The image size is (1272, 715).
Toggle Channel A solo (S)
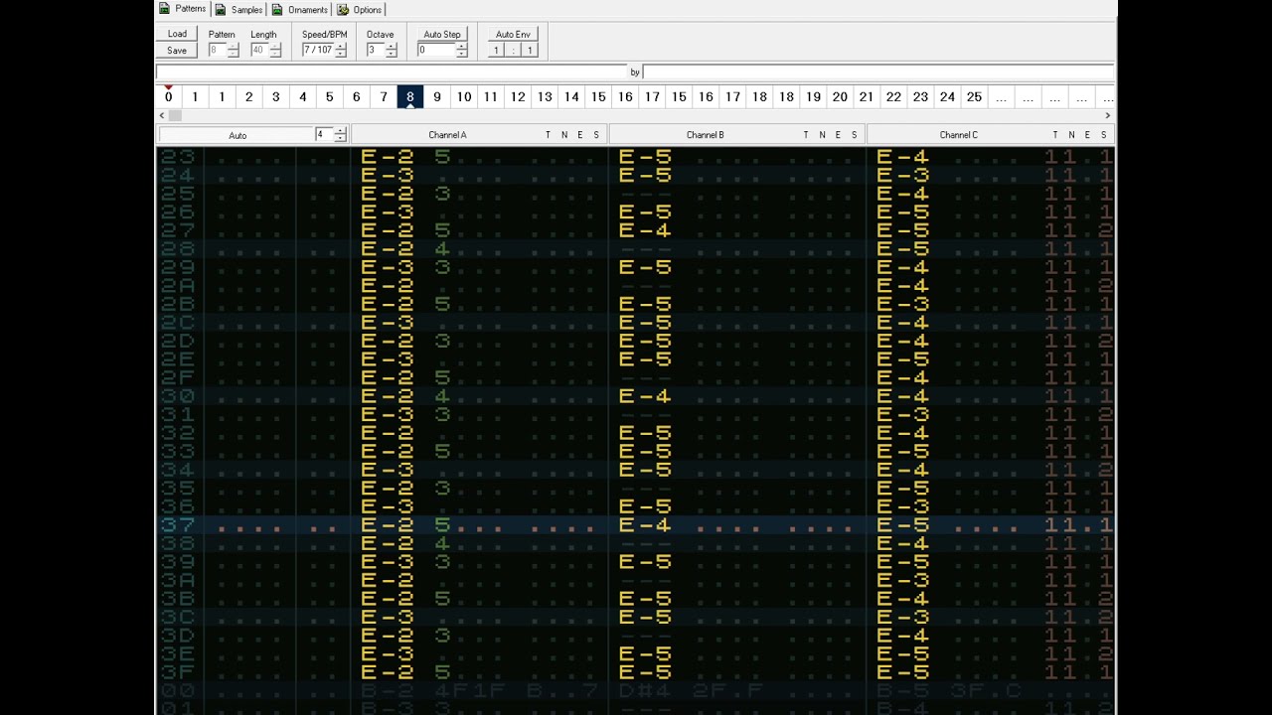click(x=596, y=135)
